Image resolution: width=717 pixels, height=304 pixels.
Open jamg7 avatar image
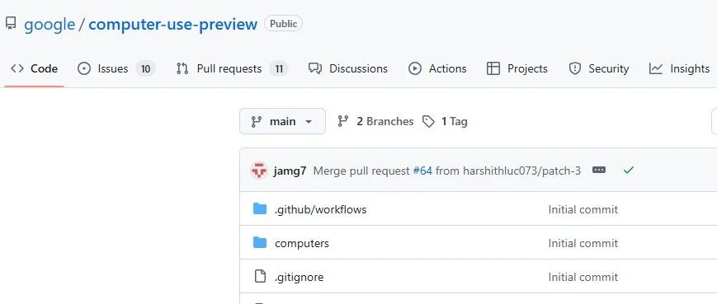pyautogui.click(x=259, y=171)
